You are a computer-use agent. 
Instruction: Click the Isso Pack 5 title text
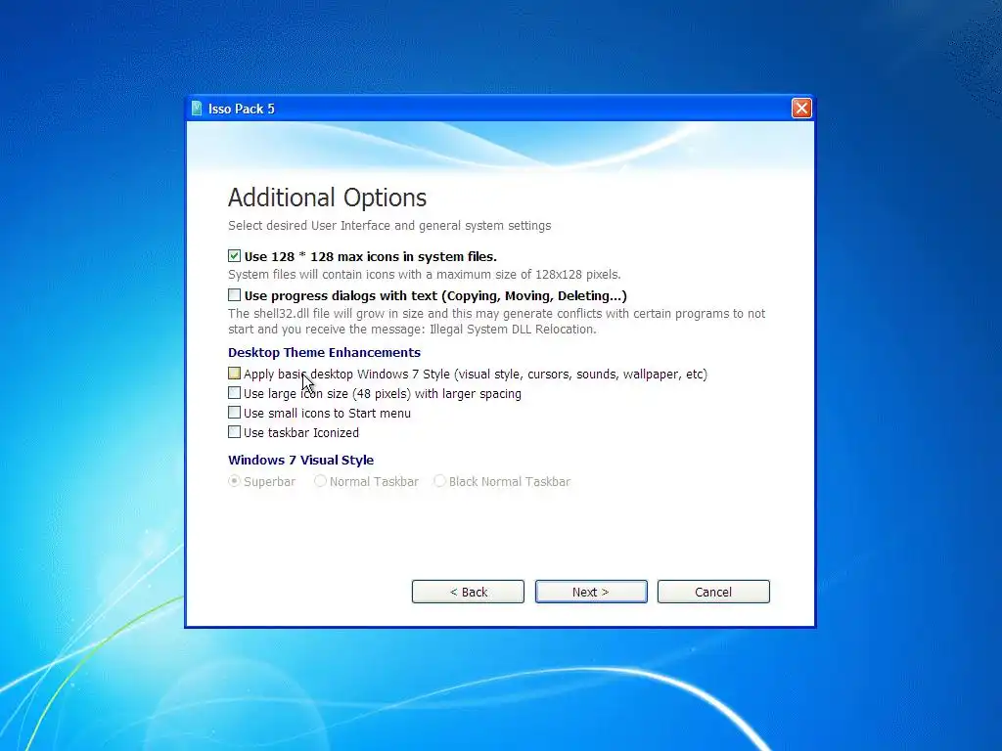coord(241,109)
